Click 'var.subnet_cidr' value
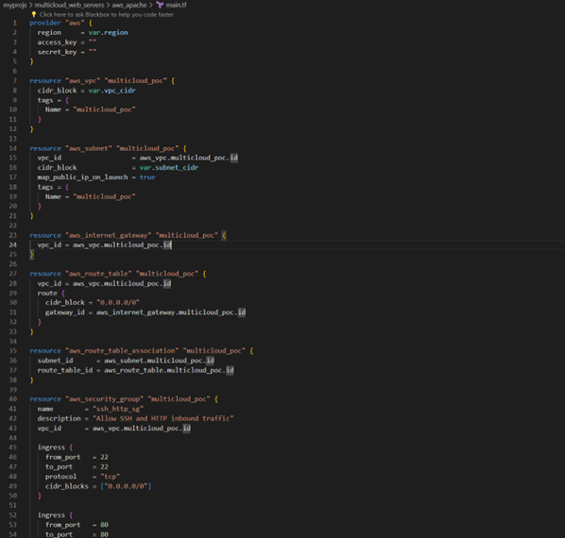Screen dimensions: 565x538 [x=169, y=168]
